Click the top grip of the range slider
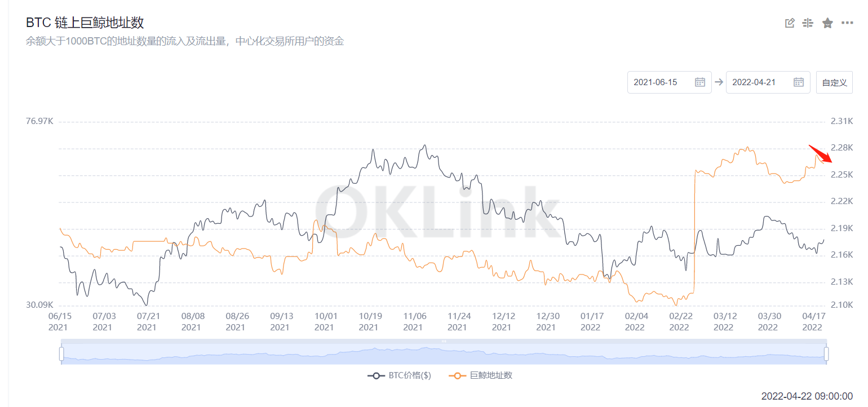 [x=444, y=341]
